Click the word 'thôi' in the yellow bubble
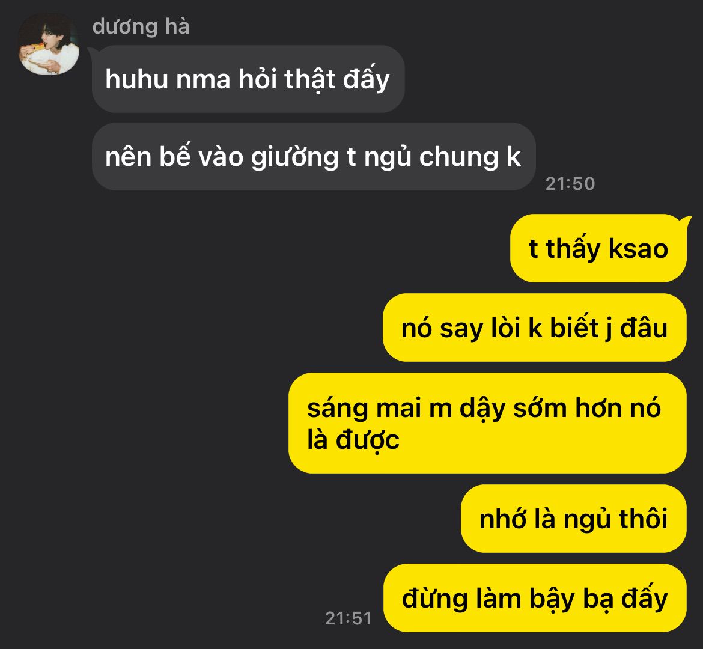Viewport: 703px width, 649px height. click(644, 519)
